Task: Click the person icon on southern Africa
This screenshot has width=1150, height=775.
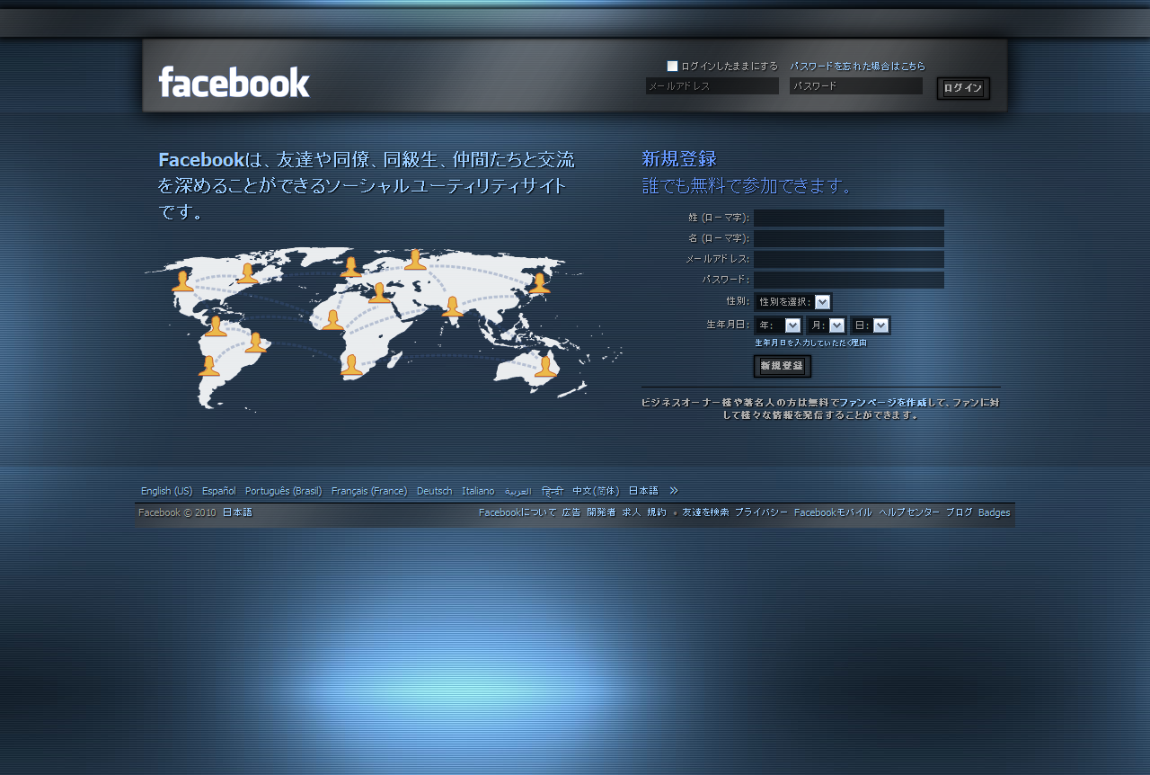Action: 351,364
